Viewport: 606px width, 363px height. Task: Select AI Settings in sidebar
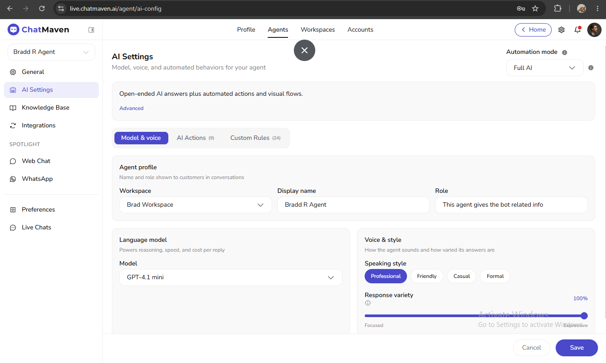[51, 90]
